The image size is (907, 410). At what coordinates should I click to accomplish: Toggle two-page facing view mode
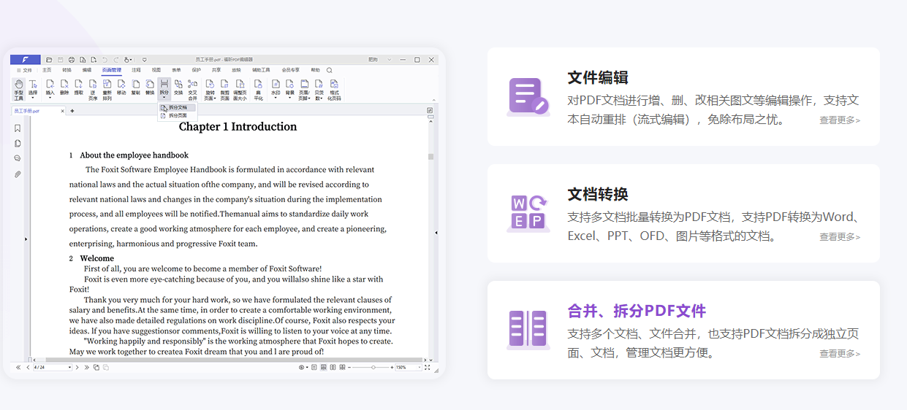pyautogui.click(x=333, y=367)
